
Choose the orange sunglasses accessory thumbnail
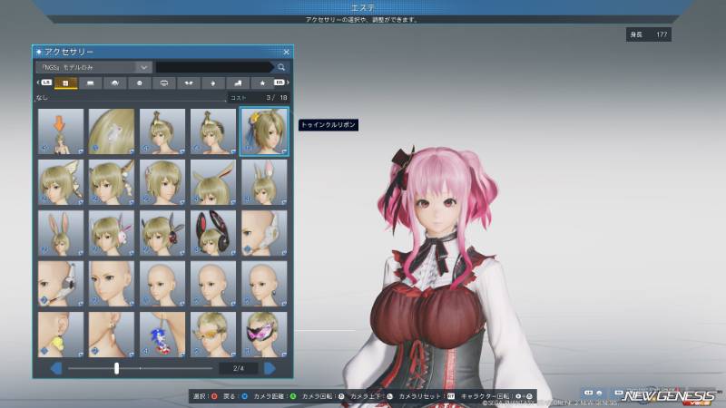point(213,335)
